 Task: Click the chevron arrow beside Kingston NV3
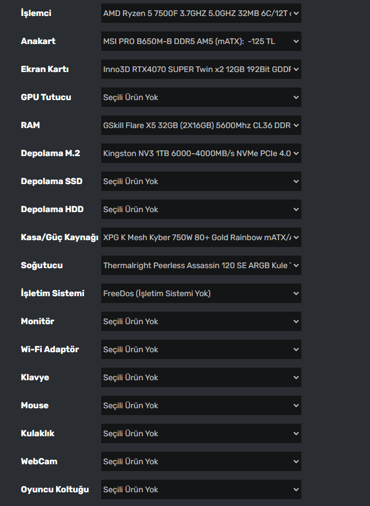pyautogui.click(x=296, y=153)
